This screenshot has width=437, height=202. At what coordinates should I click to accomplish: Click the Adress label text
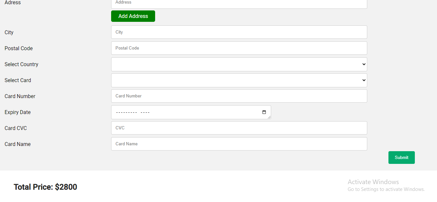click(13, 3)
